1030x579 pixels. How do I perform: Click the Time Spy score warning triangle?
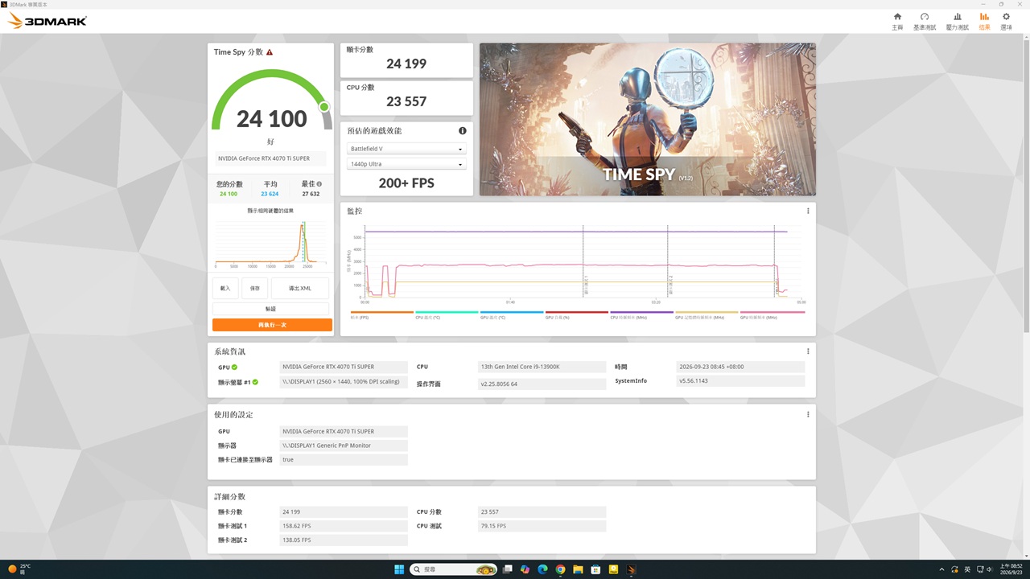point(270,52)
